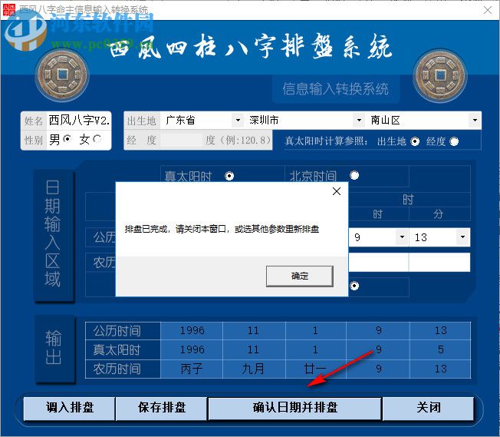Viewport: 500px width, 437px height.
Task: Click the 确定 button in dialog
Action: pos(299,276)
